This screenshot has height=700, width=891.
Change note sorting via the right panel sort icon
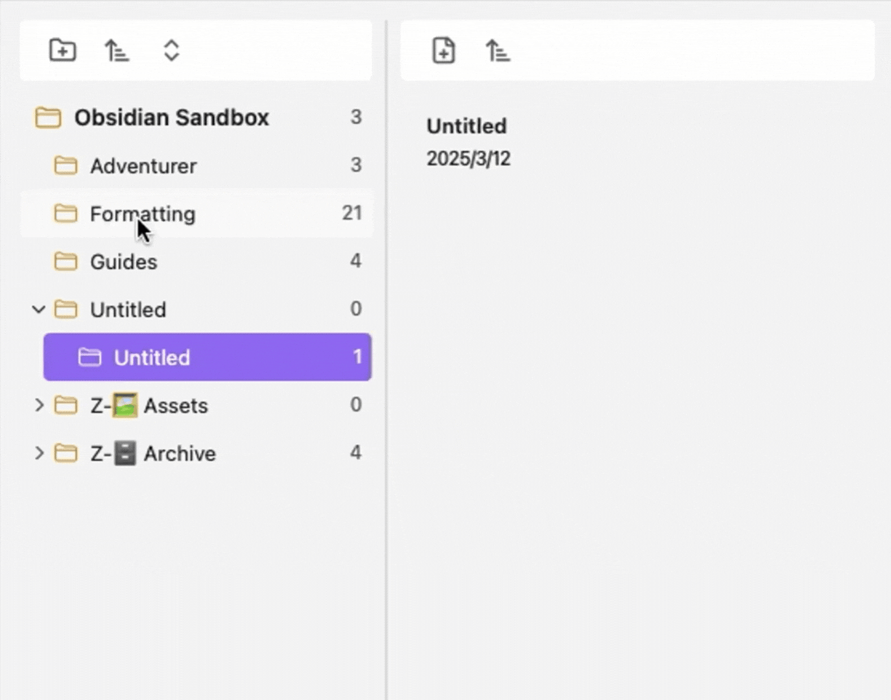(498, 50)
